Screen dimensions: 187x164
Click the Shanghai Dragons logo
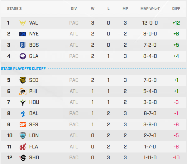pos(23,158)
